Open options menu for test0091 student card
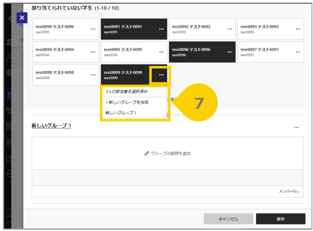313x231 pixels. pyautogui.click(x=161, y=29)
